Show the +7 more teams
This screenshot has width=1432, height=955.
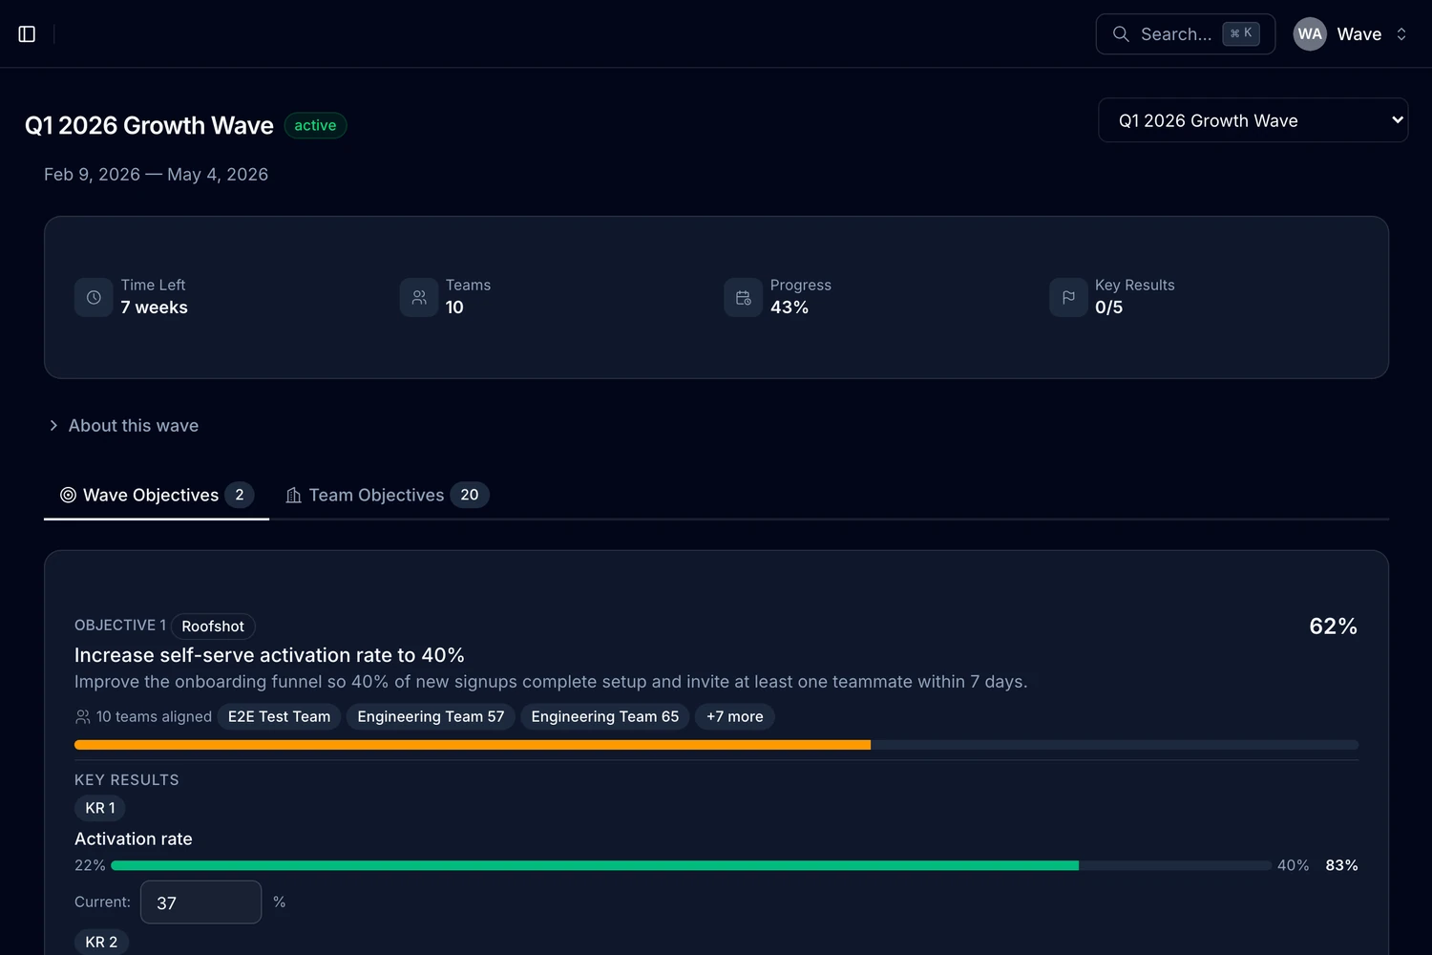point(735,716)
